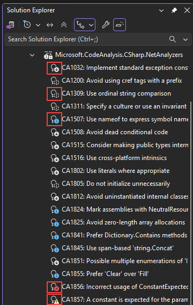
Task: Toggle the view nesting branch button
Action: [80, 25]
